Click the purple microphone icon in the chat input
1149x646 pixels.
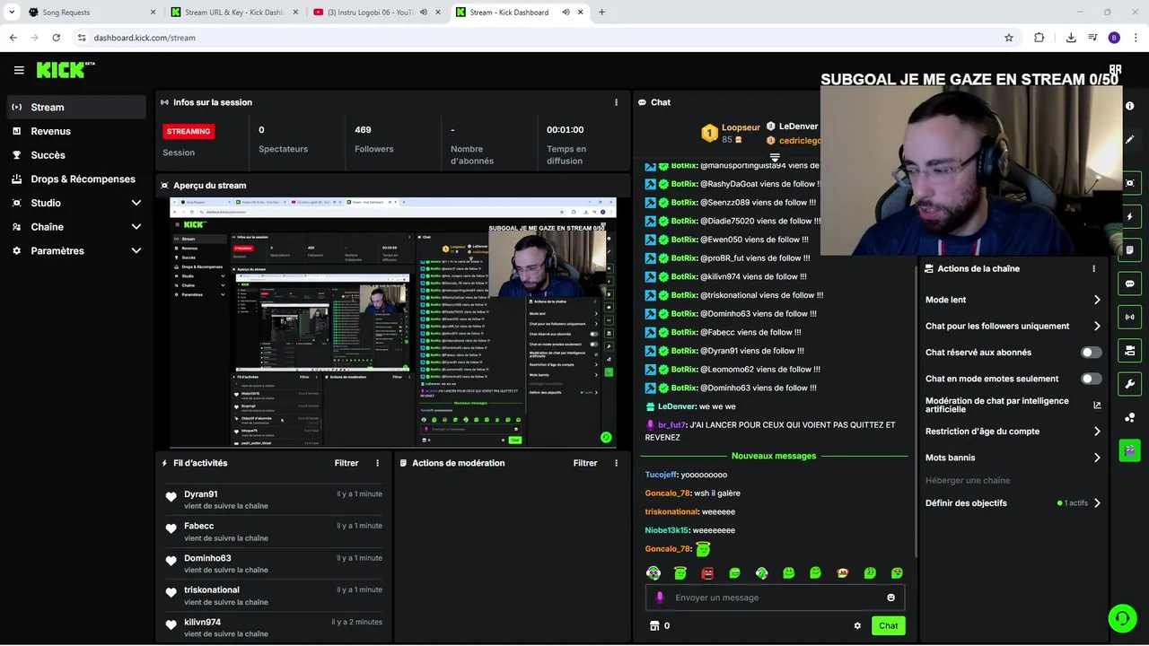tap(660, 598)
